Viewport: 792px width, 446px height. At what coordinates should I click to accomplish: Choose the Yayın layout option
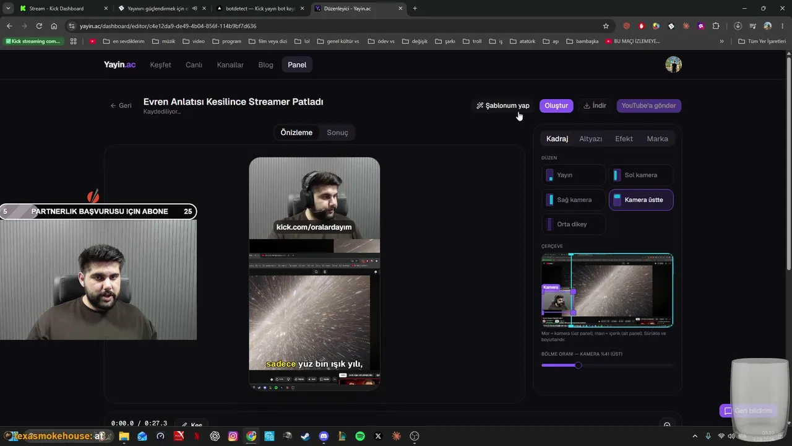tap(574, 175)
